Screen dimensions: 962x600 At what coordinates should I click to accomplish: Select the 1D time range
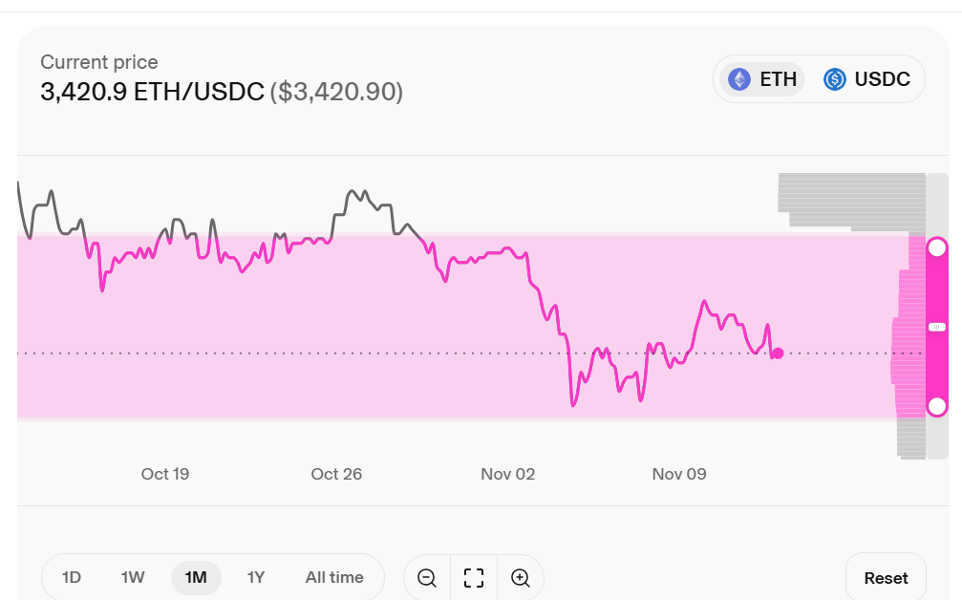pos(72,577)
